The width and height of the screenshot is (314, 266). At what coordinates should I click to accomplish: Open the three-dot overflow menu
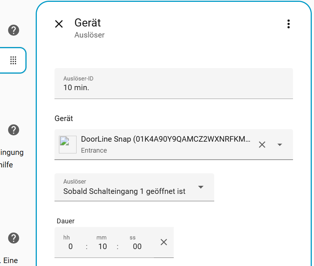(x=288, y=24)
